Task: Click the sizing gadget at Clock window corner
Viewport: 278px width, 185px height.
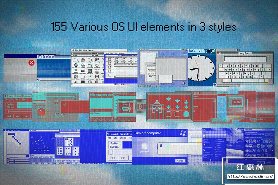Action: (215, 85)
